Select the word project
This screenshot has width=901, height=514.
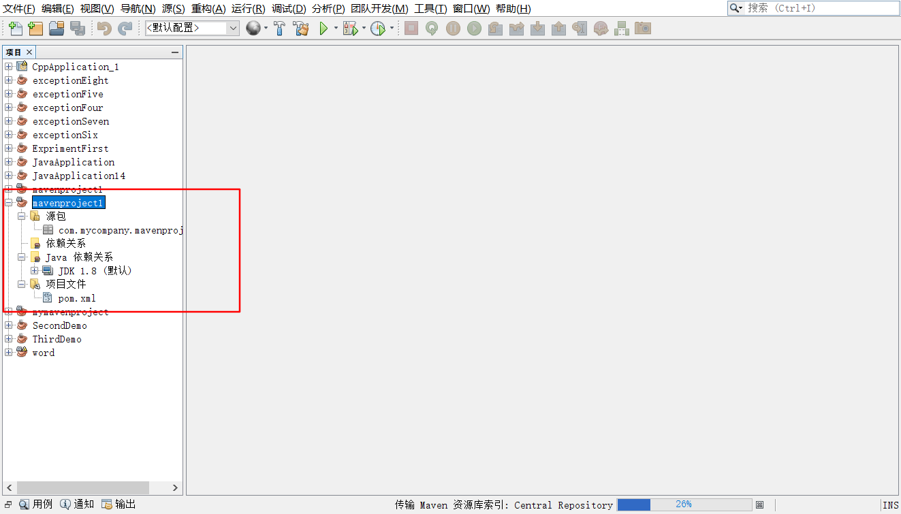pyautogui.click(x=44, y=353)
